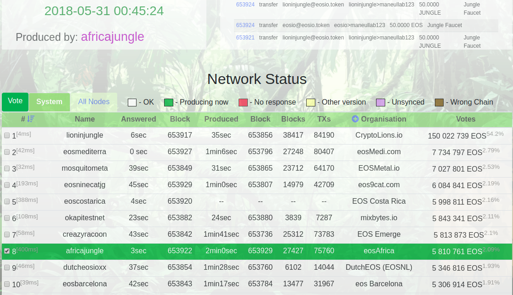Switch to the System tab

click(49, 102)
